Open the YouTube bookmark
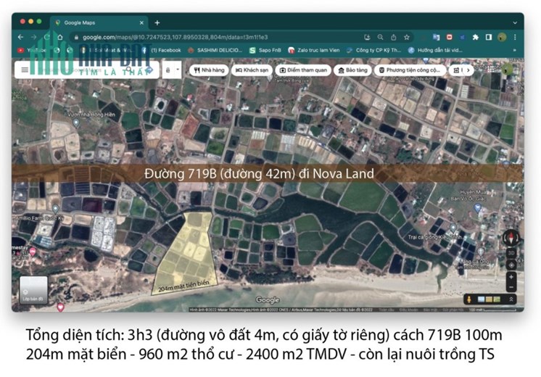541x377 pixels. pos(32,50)
